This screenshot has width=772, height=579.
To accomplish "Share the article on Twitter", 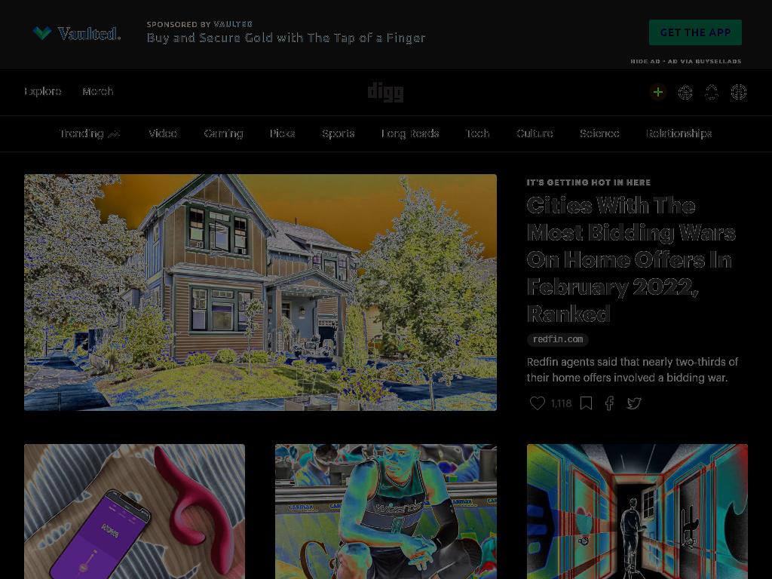I will click(633, 403).
